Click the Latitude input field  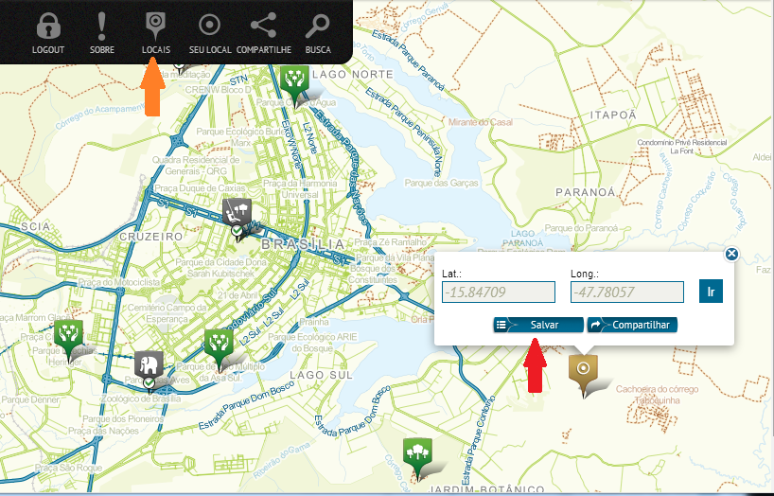point(498,292)
